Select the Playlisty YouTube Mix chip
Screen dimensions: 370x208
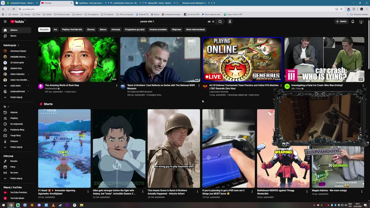(72, 29)
